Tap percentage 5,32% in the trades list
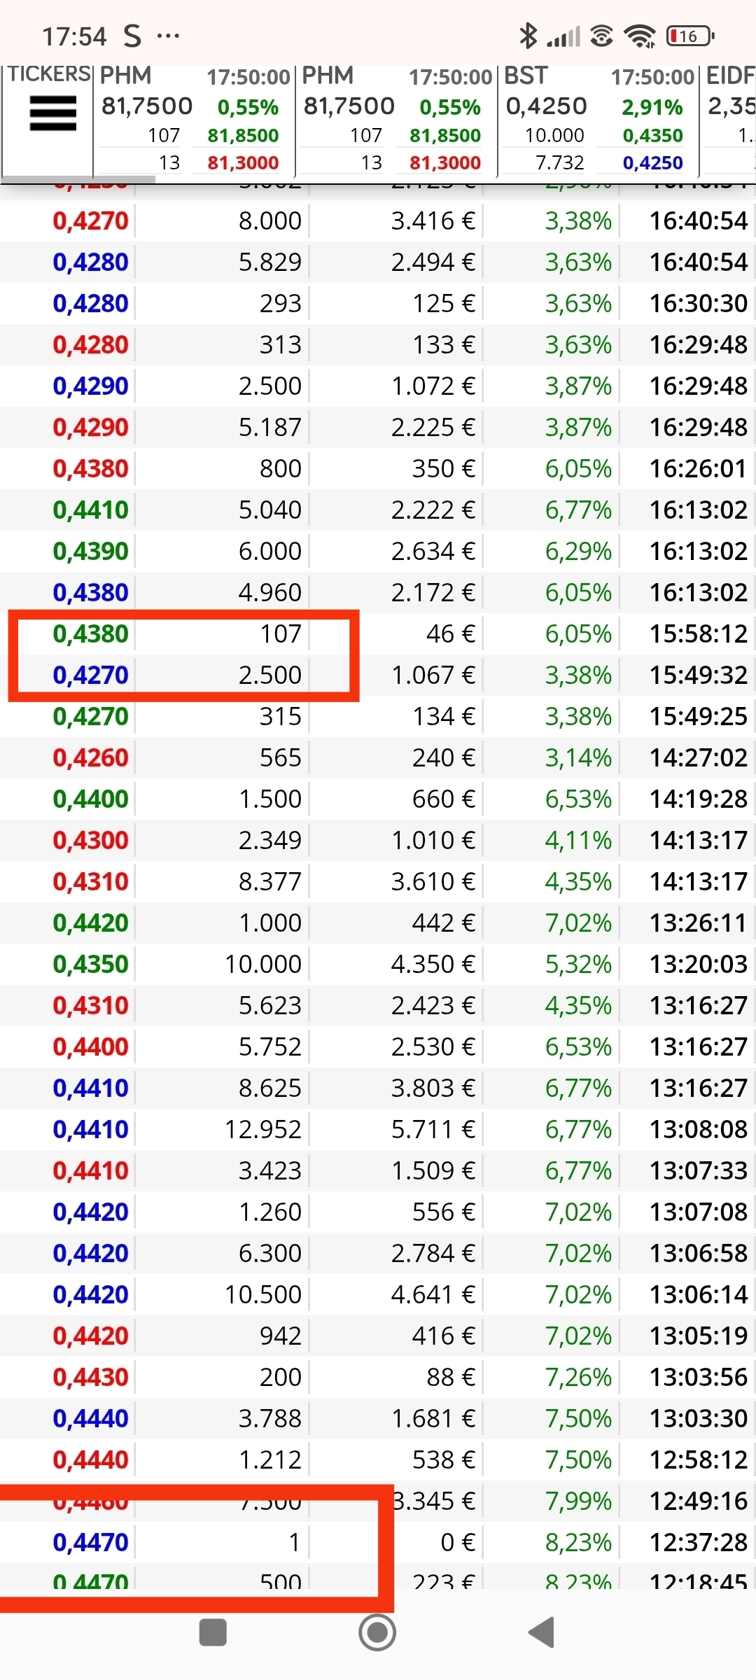 [x=578, y=964]
